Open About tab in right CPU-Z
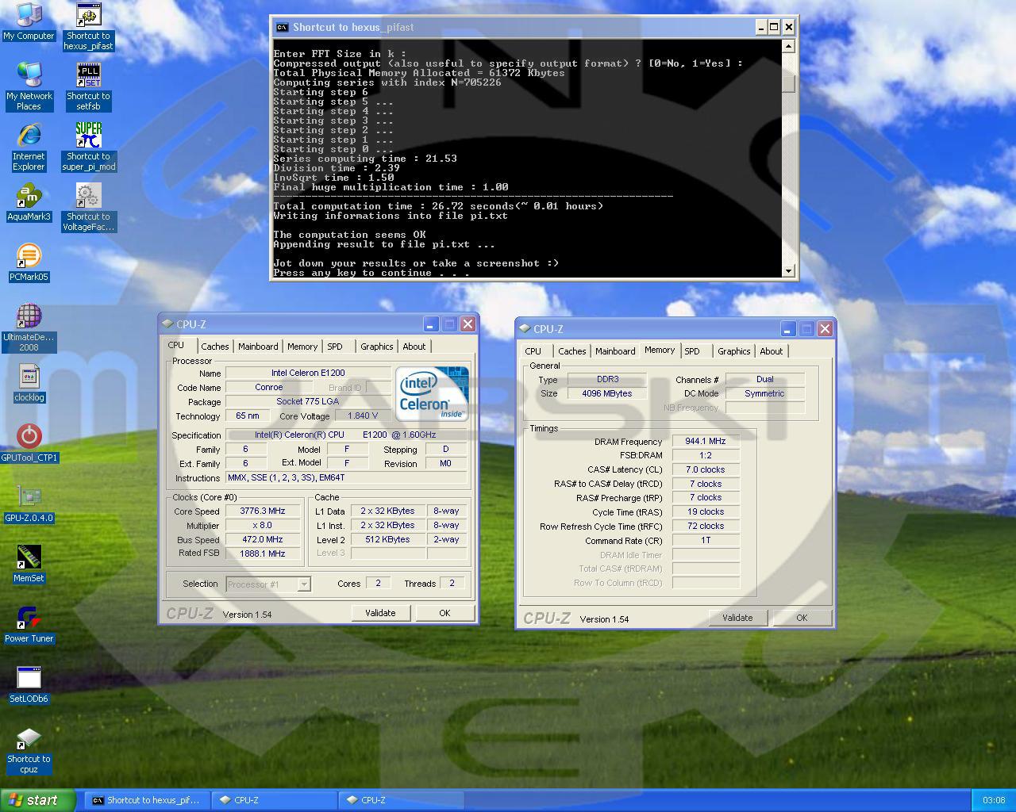The height and width of the screenshot is (812, 1016). (771, 351)
